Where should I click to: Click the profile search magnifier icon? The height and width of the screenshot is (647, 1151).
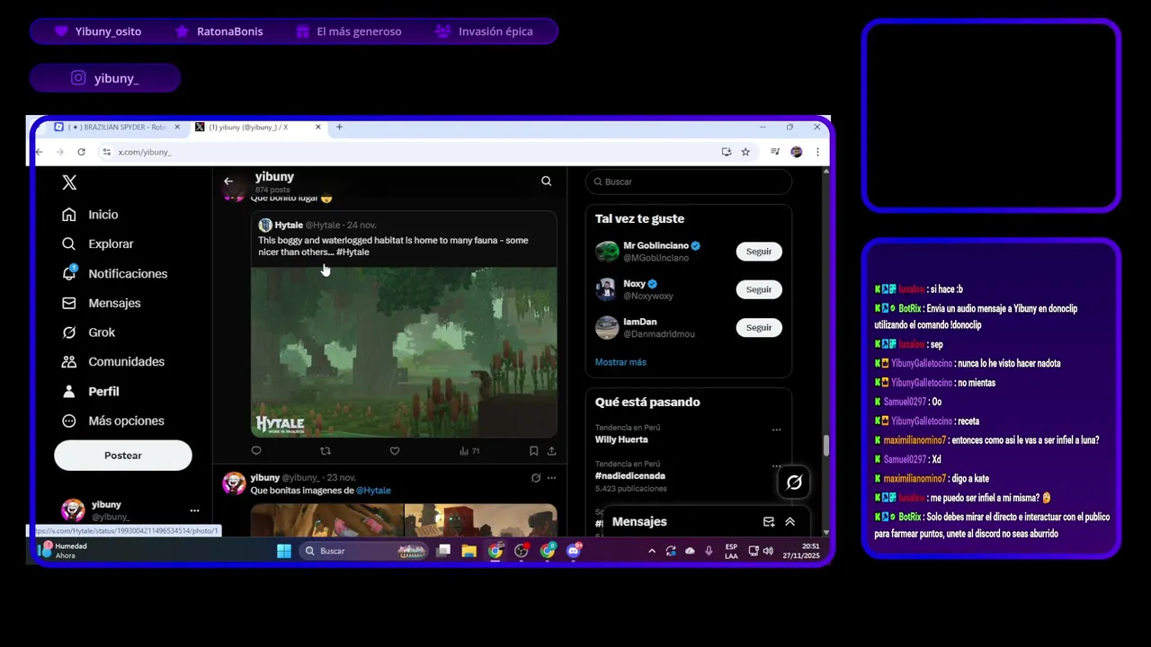(x=546, y=182)
